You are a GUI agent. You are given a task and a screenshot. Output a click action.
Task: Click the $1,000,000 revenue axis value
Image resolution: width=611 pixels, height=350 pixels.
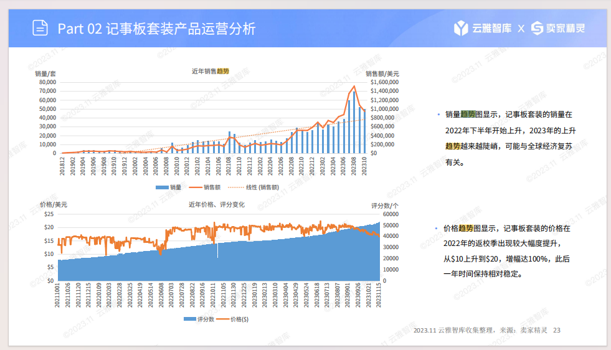pos(385,109)
